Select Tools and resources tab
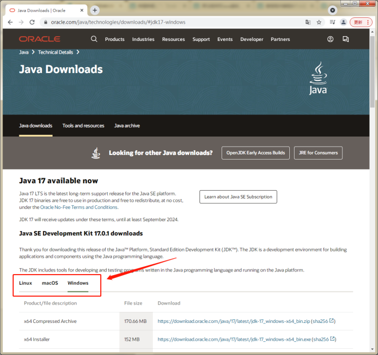The width and height of the screenshot is (378, 355). [83, 126]
